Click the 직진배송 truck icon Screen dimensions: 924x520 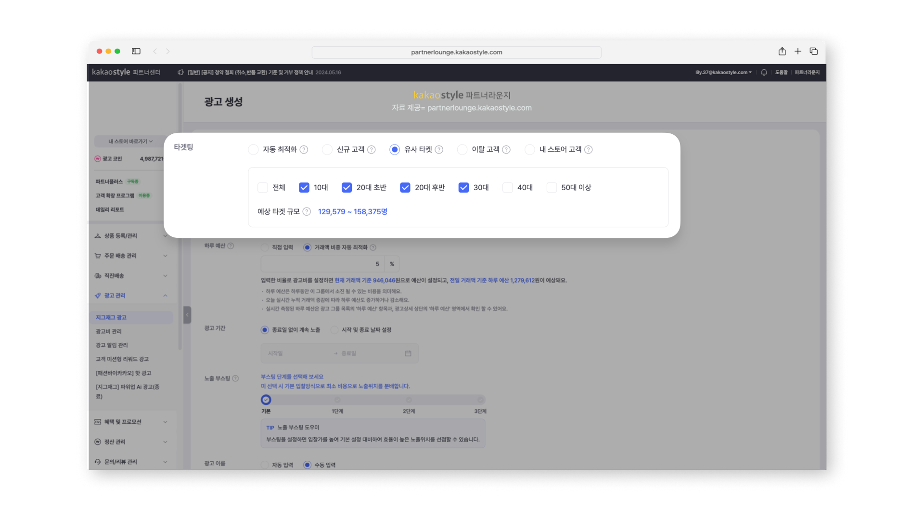pyautogui.click(x=98, y=276)
